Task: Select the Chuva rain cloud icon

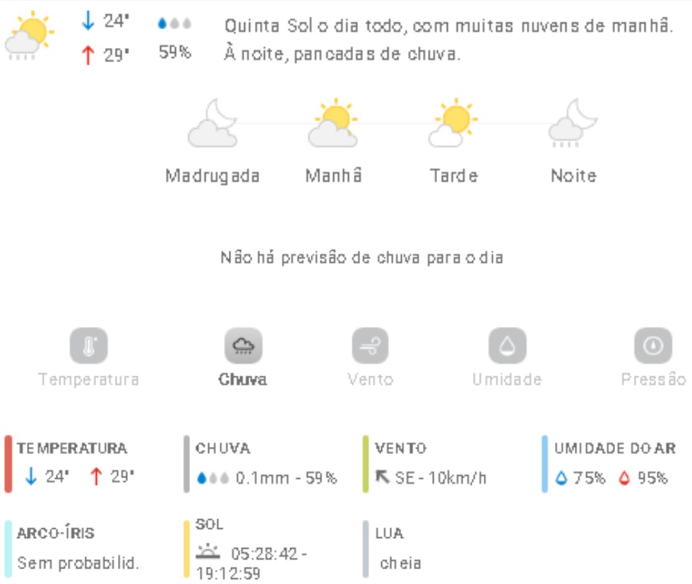Action: click(x=243, y=346)
